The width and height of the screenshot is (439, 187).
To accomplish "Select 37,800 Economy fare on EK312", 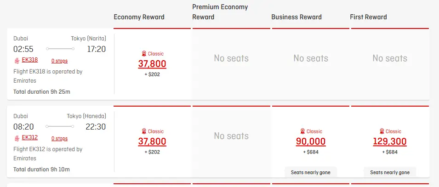I will [x=152, y=142].
